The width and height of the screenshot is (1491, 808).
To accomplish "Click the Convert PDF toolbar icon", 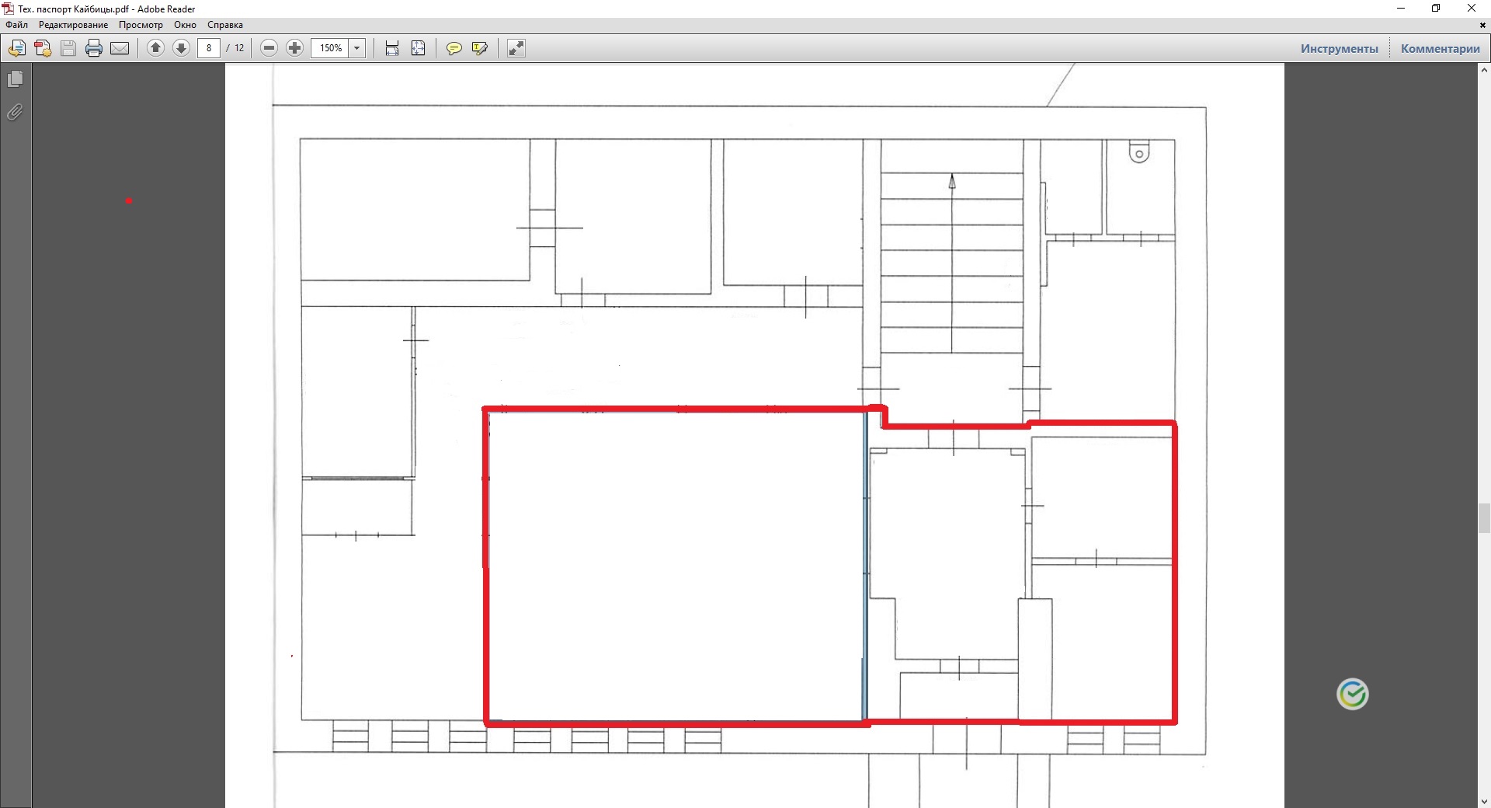I will coord(43,48).
